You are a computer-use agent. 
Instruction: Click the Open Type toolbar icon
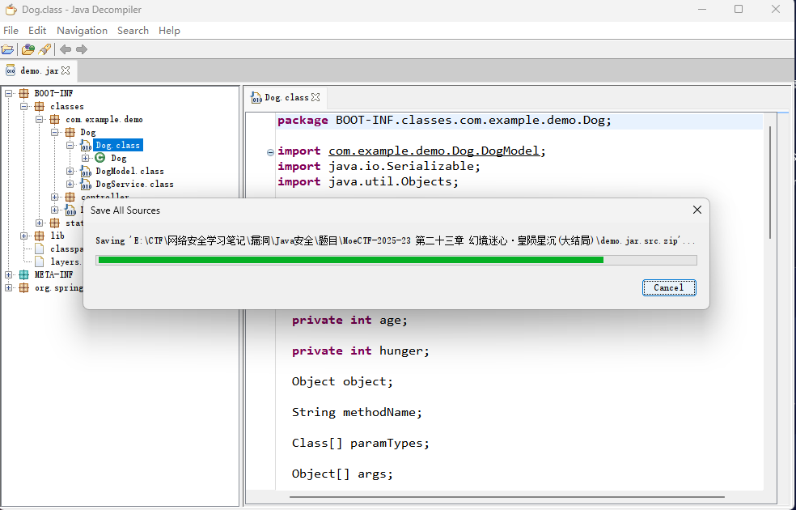click(x=28, y=49)
